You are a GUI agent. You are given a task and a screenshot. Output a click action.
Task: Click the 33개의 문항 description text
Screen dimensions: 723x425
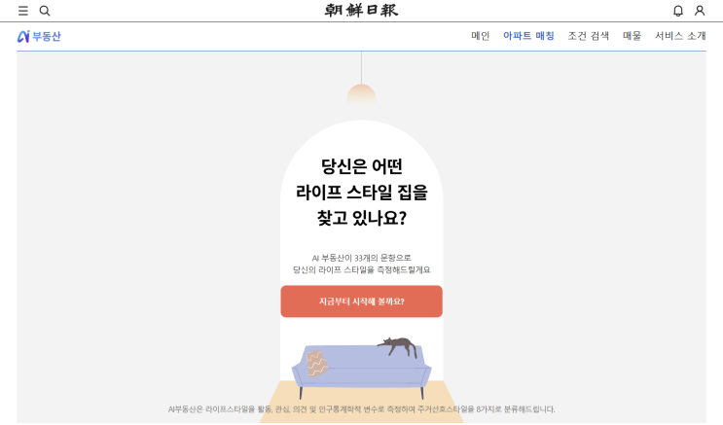coord(362,264)
